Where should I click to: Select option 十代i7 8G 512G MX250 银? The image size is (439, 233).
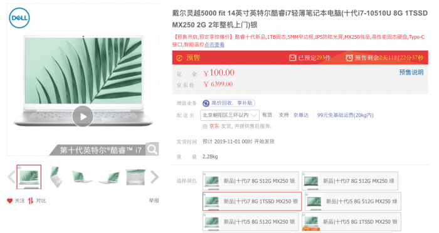coord(251,181)
